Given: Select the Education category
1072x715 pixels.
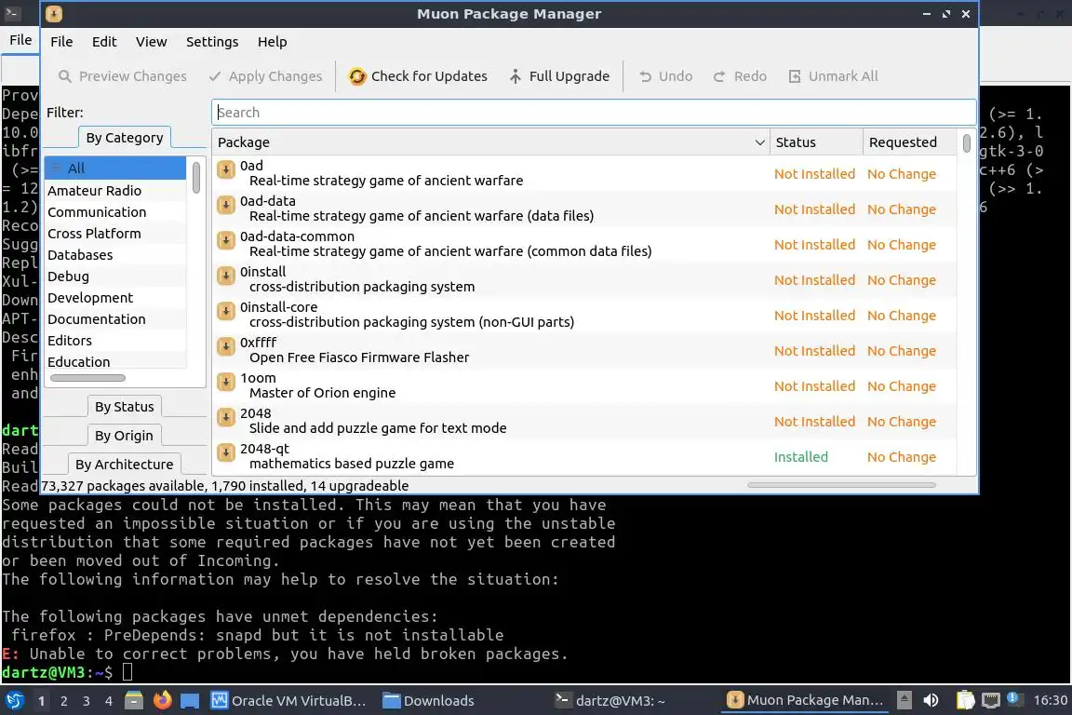Looking at the screenshot, I should (114, 361).
